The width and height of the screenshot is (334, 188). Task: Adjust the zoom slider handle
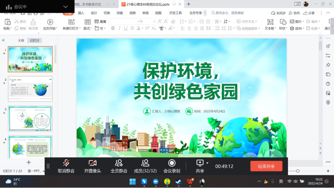pyautogui.click(x=298, y=171)
